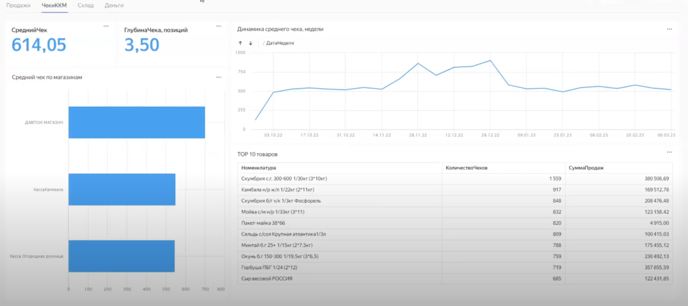Click the drill-down arrow in line chart
The image size is (688, 306).
251,43
